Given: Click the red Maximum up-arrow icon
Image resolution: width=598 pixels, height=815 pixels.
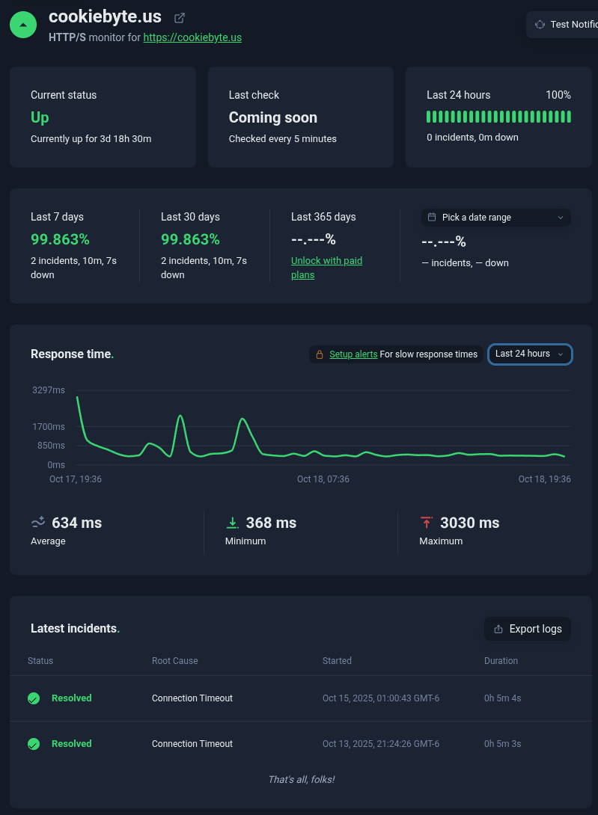Looking at the screenshot, I should click(x=427, y=523).
